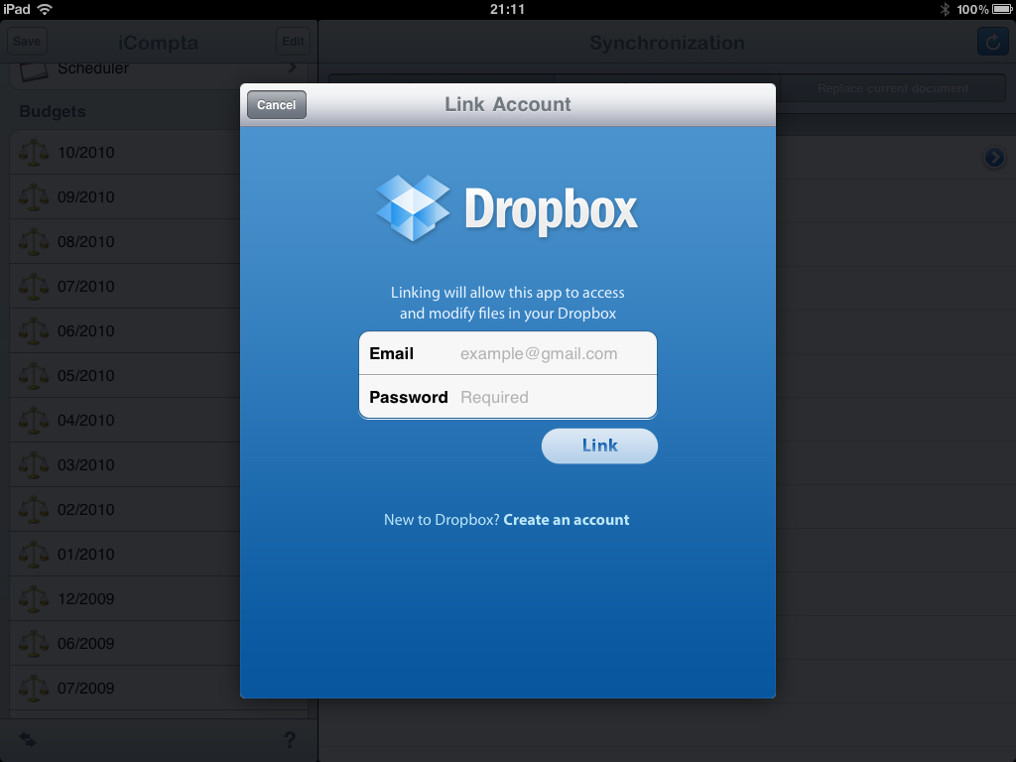Expand the Scheduler row chevron

coord(293,68)
